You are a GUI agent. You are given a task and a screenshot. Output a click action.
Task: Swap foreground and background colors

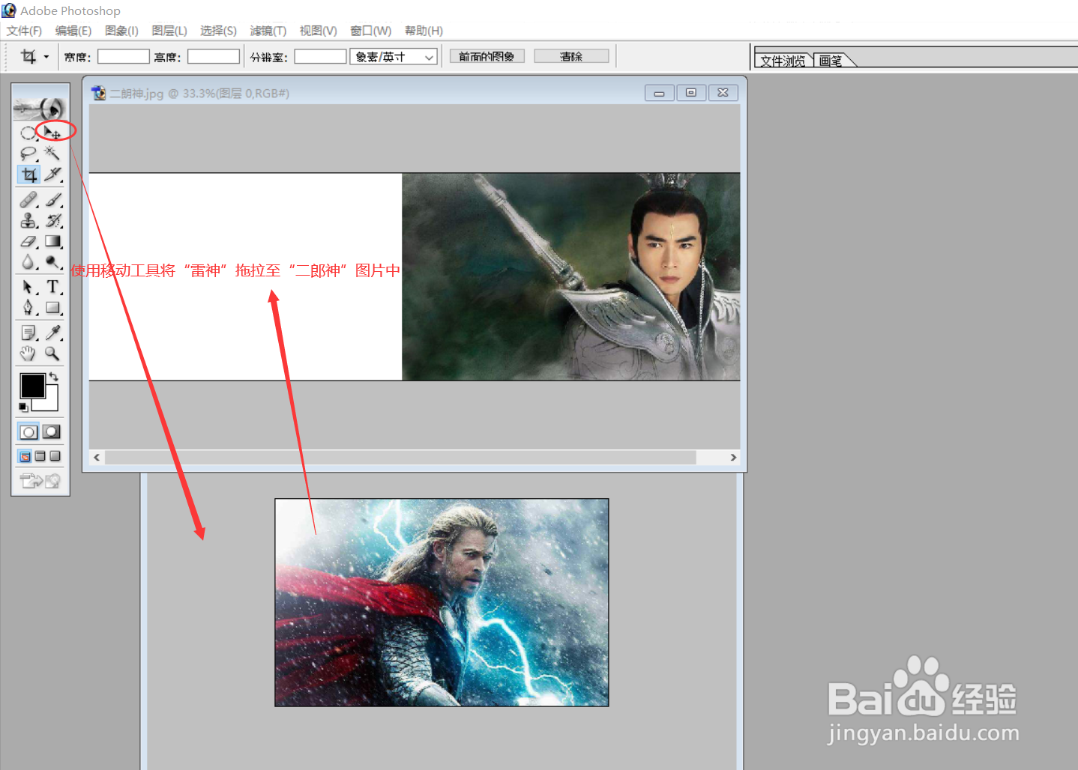point(54,377)
